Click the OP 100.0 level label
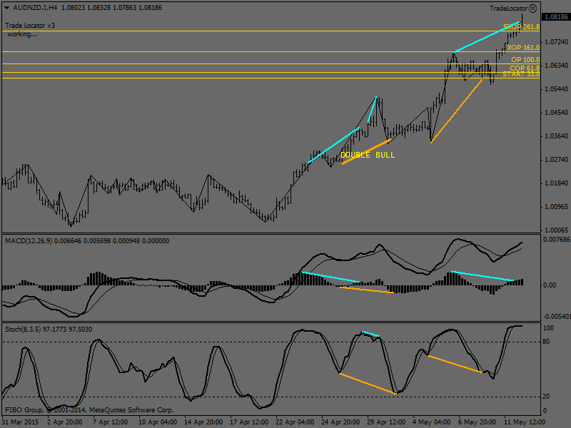The image size is (571, 428). (x=525, y=60)
